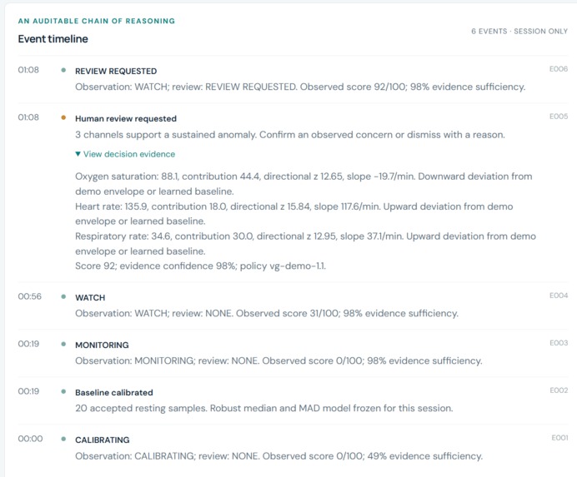Click the 20 accepted resting samples description
Screen dimensions: 577x477
coord(264,408)
